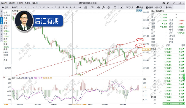
Task: Select the 1-minute timeframe
Action: (21, 7)
